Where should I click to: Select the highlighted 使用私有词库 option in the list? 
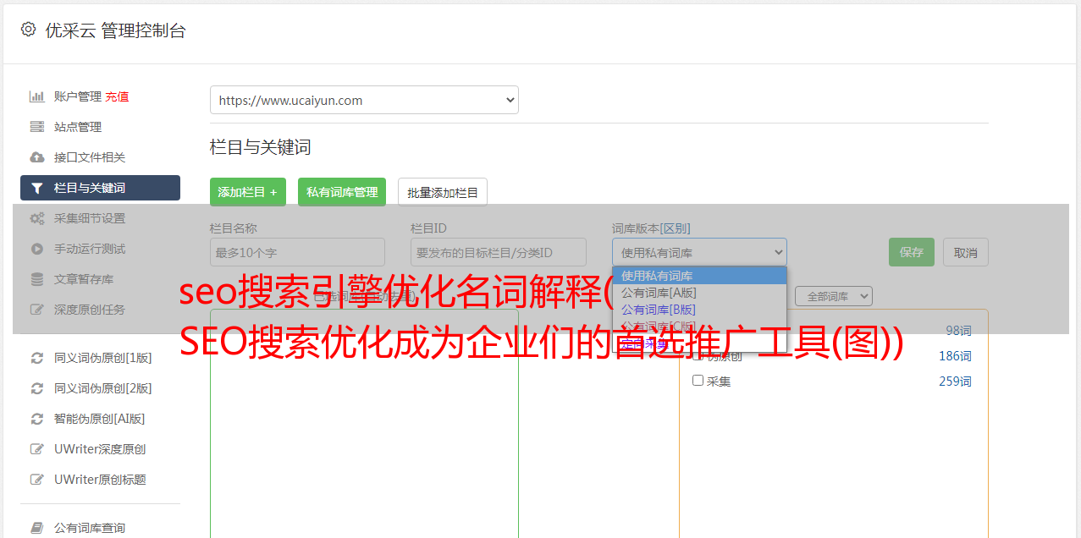pos(699,276)
